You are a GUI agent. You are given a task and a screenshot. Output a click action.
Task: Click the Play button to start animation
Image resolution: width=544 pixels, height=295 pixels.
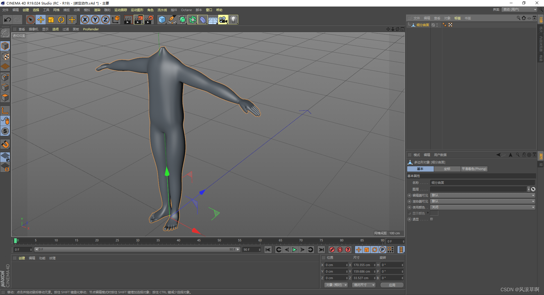(294, 250)
